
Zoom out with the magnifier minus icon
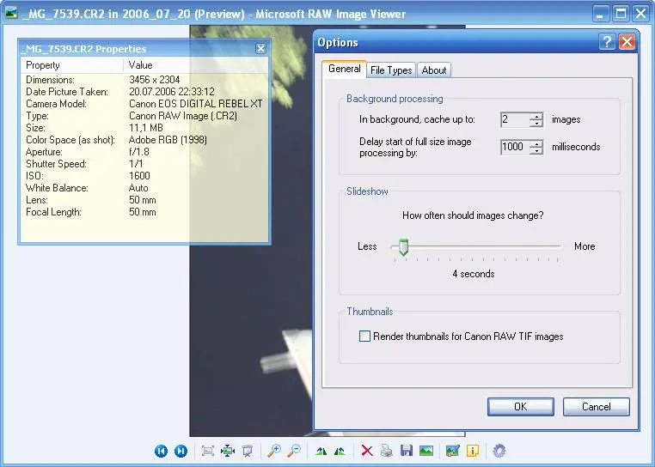coord(294,451)
